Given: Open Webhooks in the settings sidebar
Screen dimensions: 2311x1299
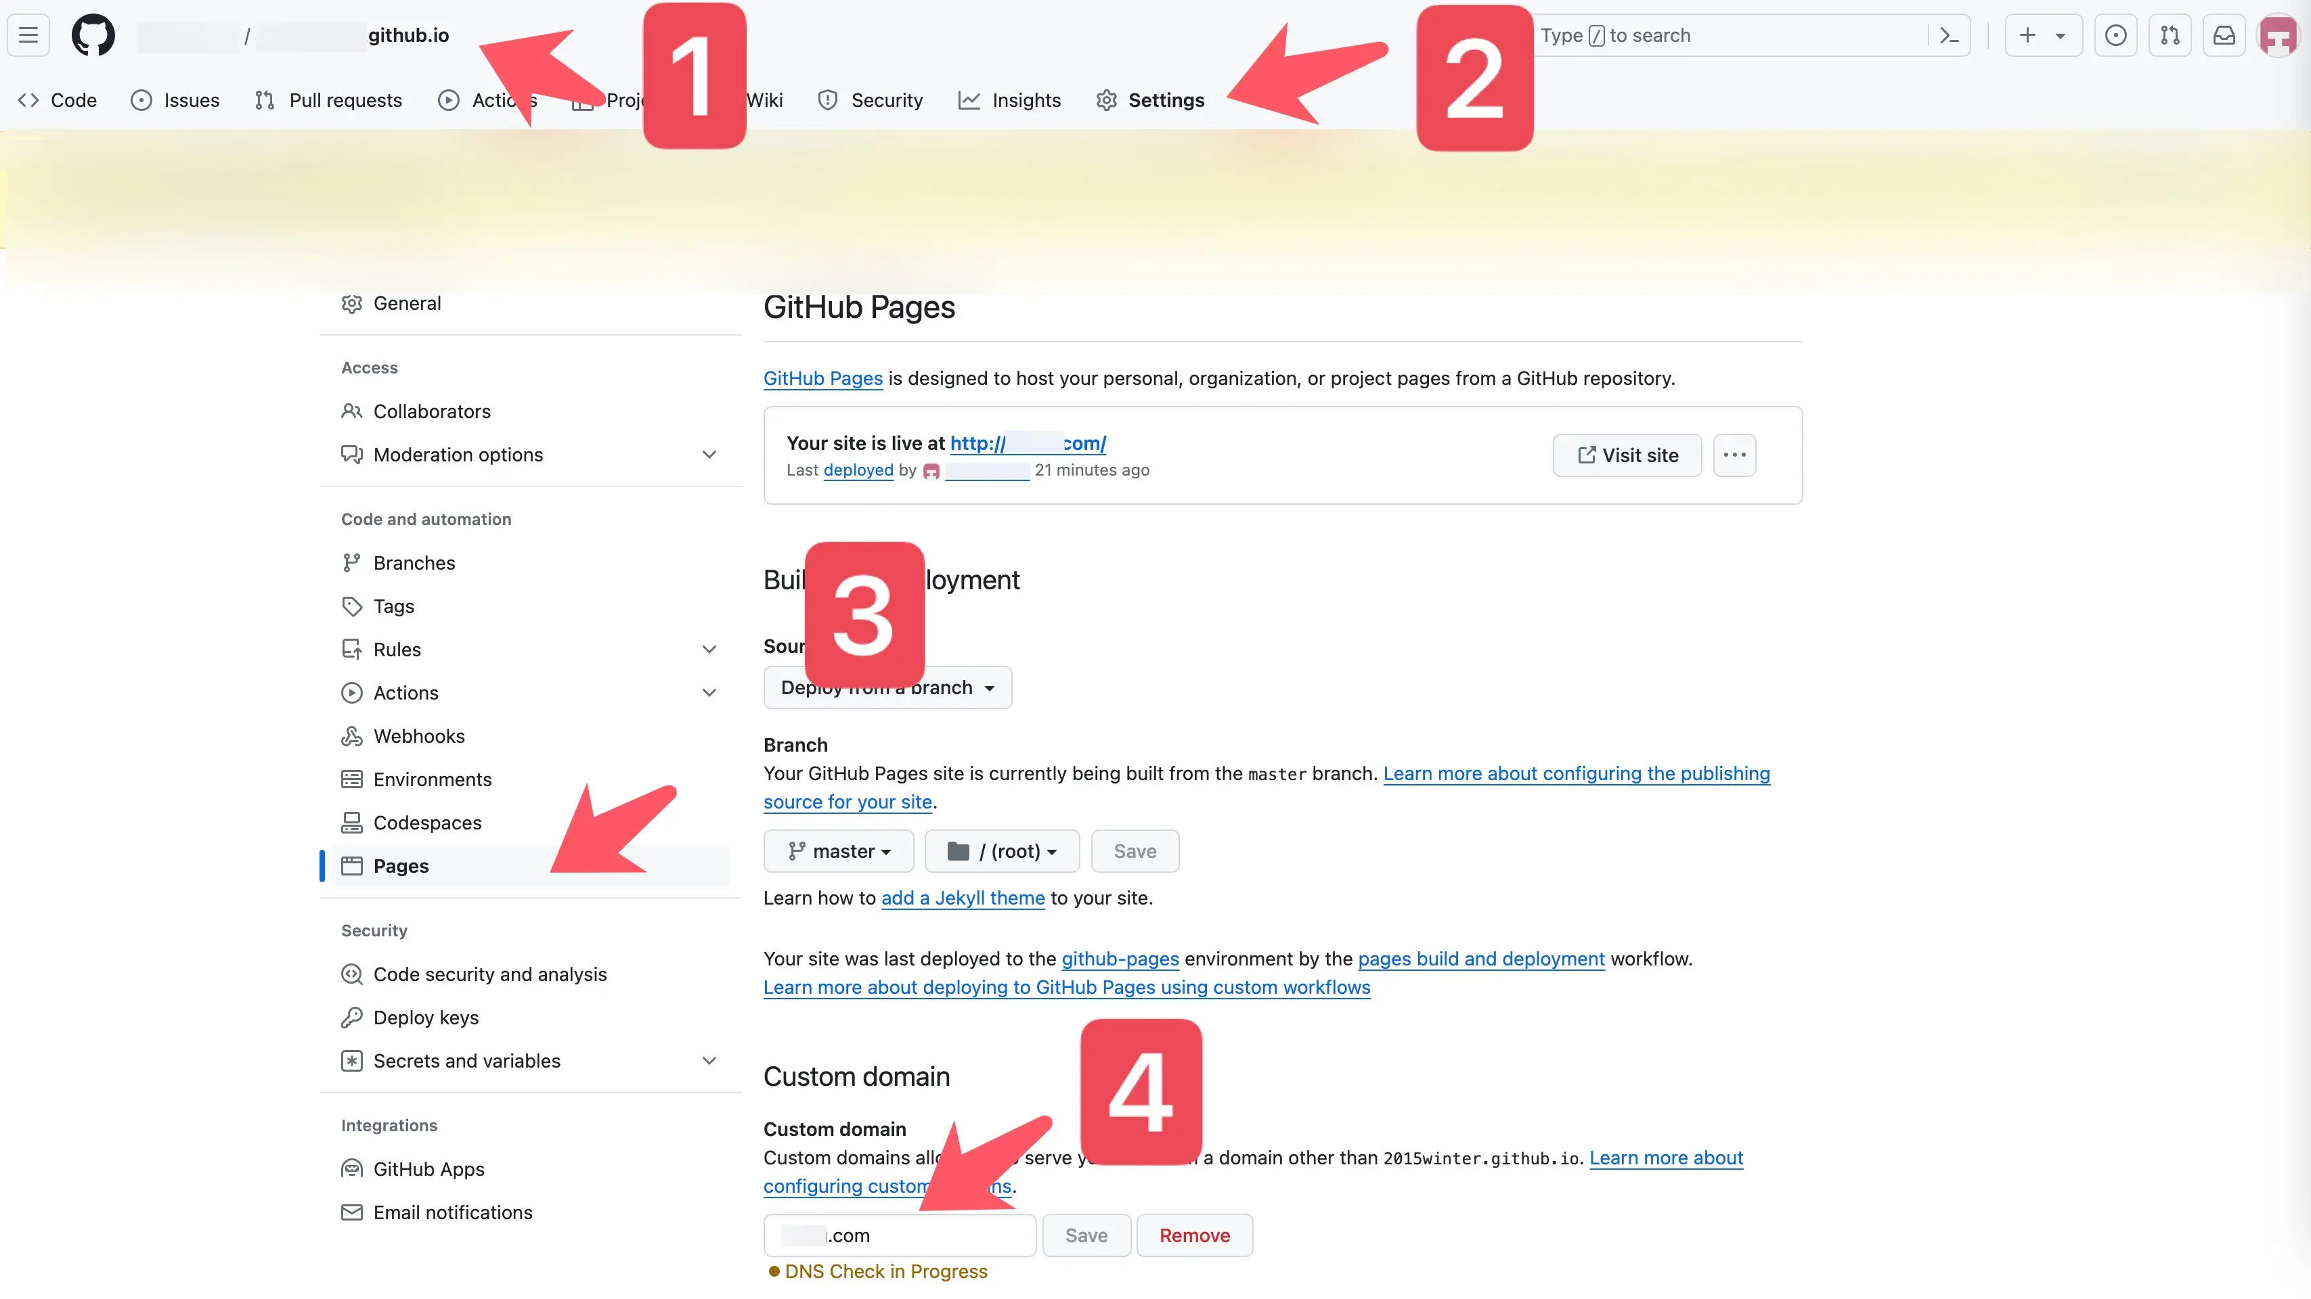Looking at the screenshot, I should point(419,736).
